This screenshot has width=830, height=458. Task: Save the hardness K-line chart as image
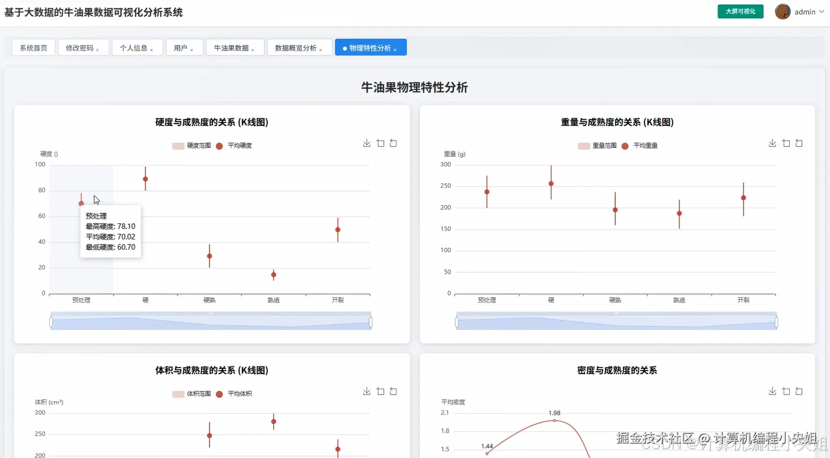(x=367, y=143)
